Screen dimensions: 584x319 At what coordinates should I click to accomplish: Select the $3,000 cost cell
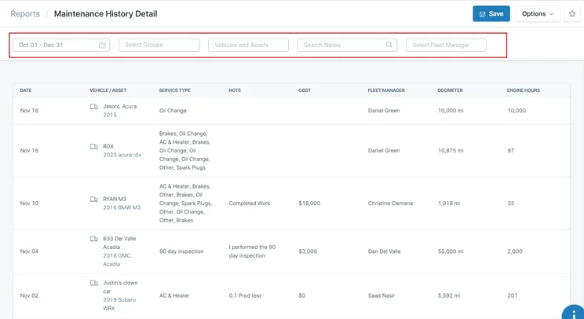coord(308,251)
